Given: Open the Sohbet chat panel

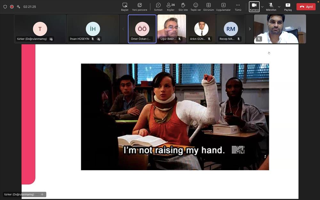Looking at the screenshot, I should (158, 7).
